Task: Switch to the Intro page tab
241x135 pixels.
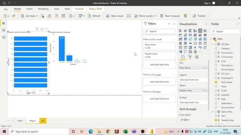Action: point(20,121)
